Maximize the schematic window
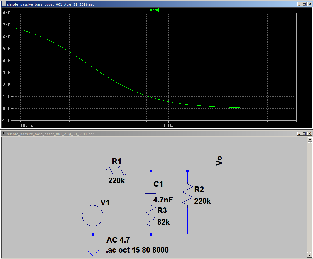 pos(304,134)
